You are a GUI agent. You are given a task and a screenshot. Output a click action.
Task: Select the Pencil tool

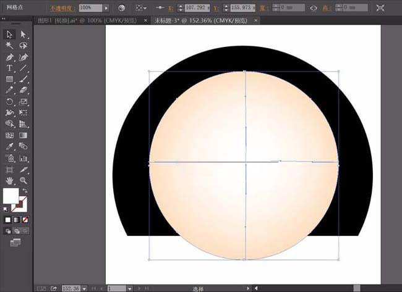pos(9,90)
